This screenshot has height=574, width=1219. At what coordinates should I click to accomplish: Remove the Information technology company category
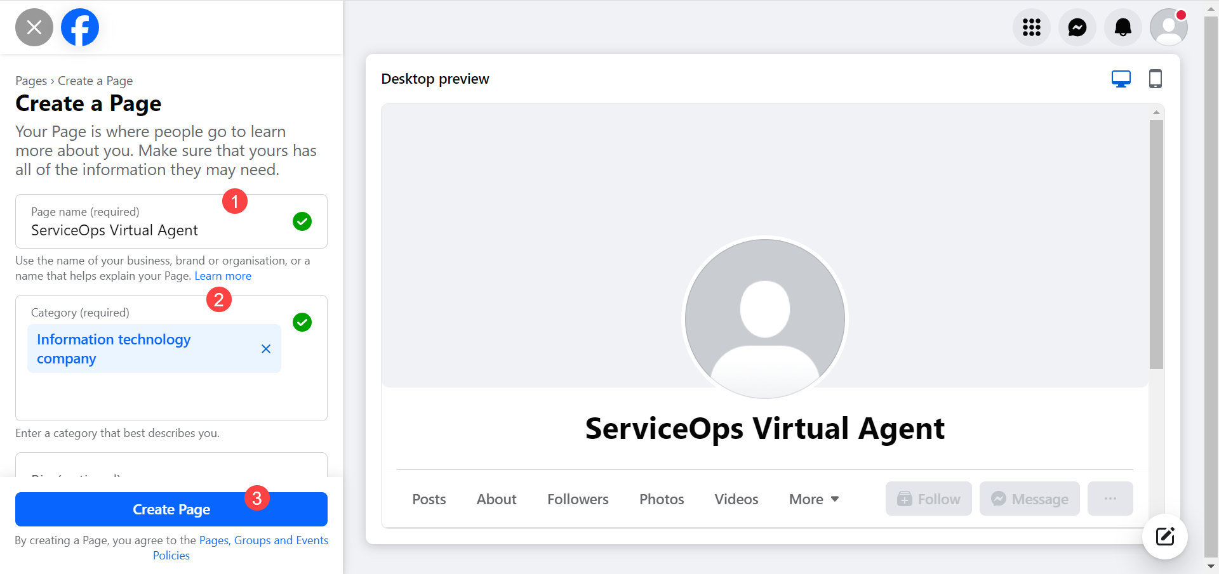point(266,348)
